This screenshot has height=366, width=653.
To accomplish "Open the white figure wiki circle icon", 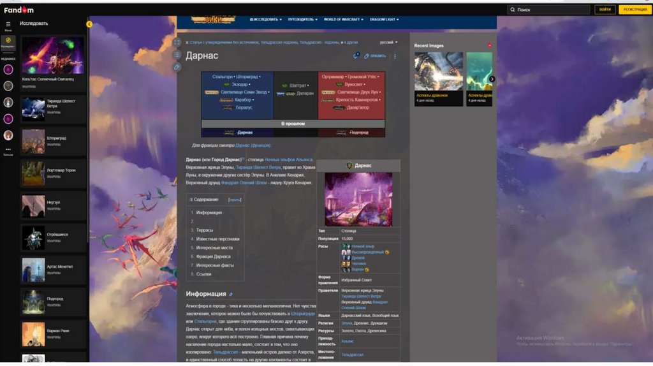I will tap(8, 103).
